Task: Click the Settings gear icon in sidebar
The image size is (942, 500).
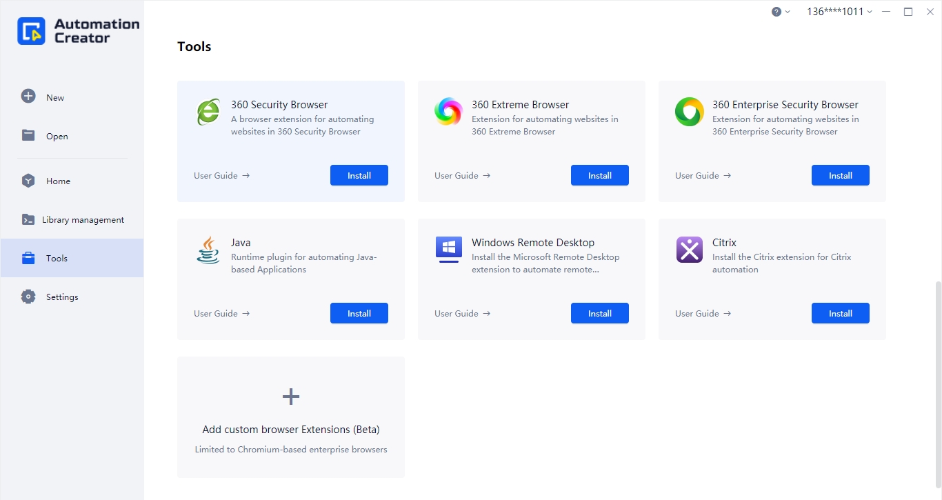Action: (x=28, y=297)
